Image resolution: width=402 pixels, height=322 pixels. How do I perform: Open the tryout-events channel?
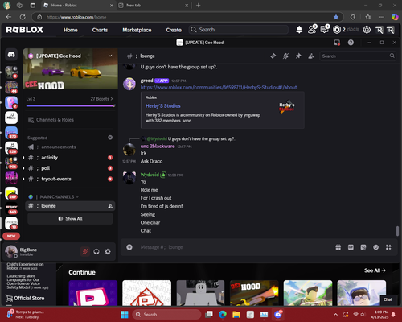(70, 179)
